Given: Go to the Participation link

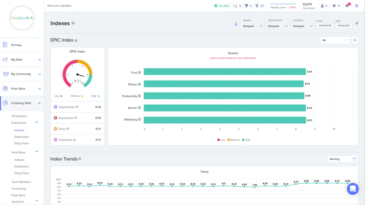Looking at the screenshot, I should click(x=19, y=116).
